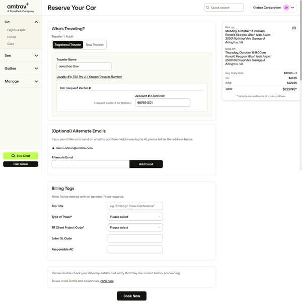
Task: Click the amtrav logo
Action: pyautogui.click(x=18, y=7)
